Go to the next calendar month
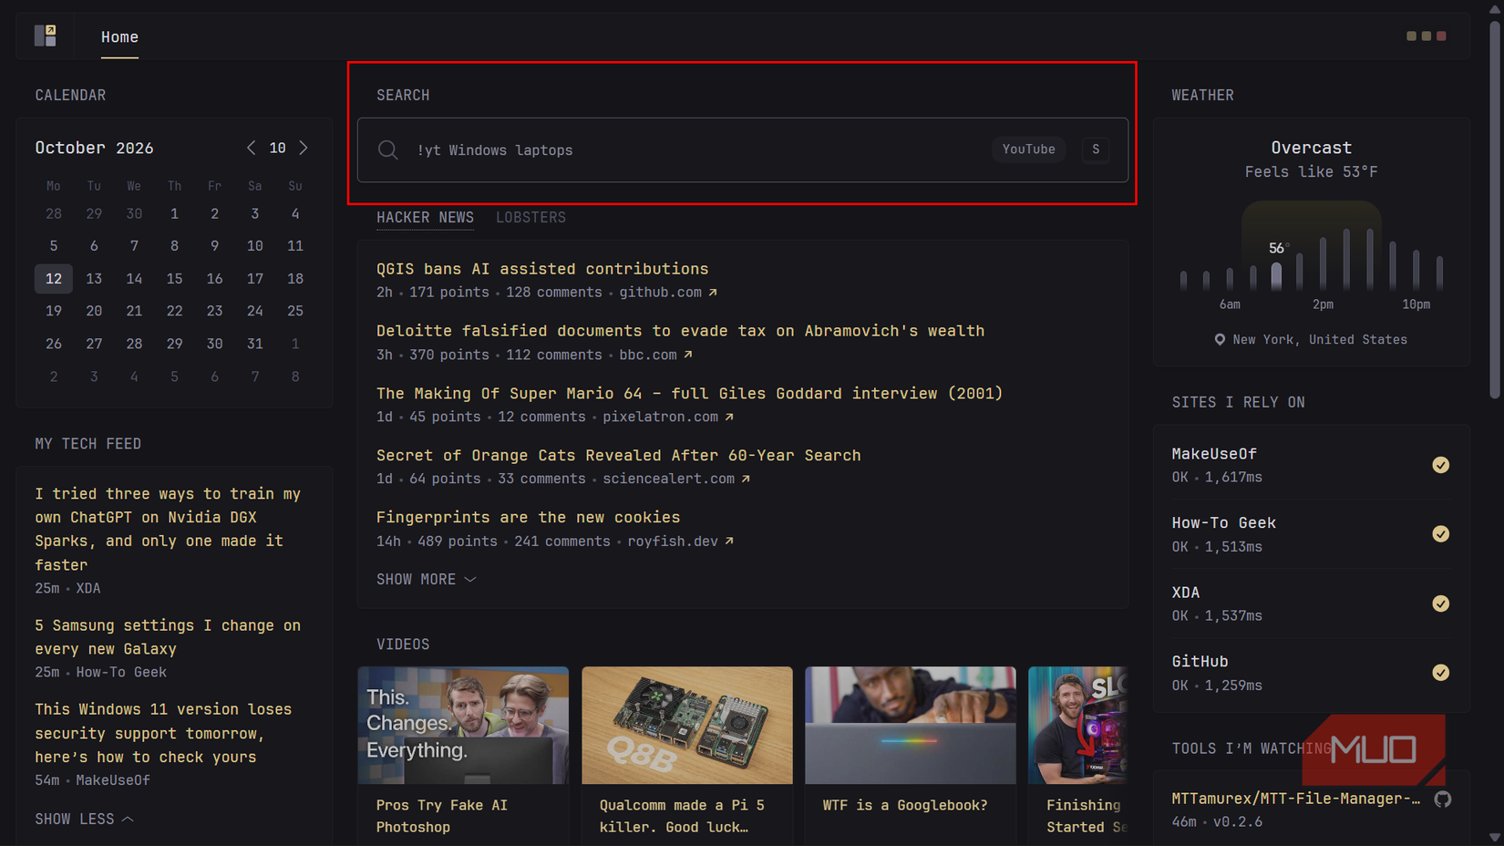The image size is (1504, 846). 304,148
